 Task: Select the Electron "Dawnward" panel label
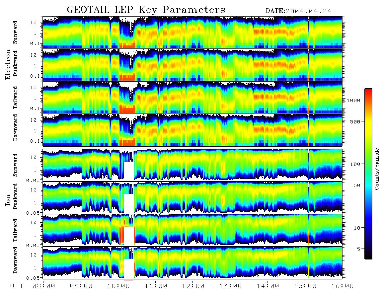click(x=15, y=127)
